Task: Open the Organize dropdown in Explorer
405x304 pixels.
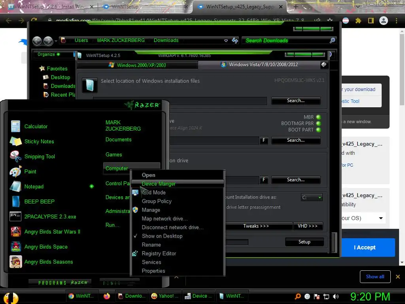Action: click(x=49, y=54)
